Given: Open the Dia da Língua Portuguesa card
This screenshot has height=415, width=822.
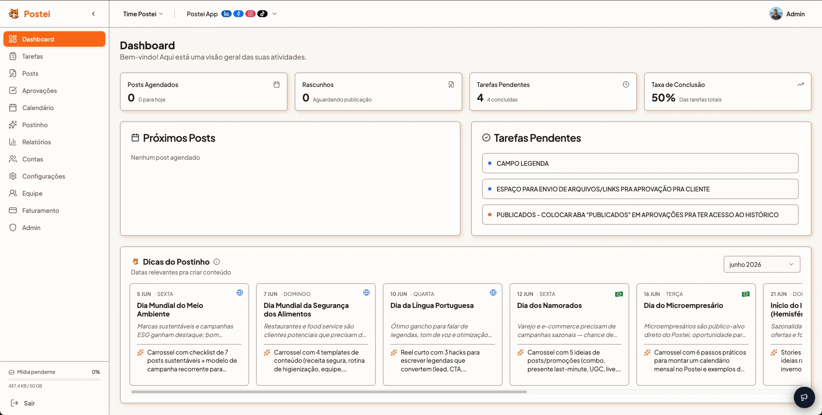Looking at the screenshot, I should (x=443, y=334).
